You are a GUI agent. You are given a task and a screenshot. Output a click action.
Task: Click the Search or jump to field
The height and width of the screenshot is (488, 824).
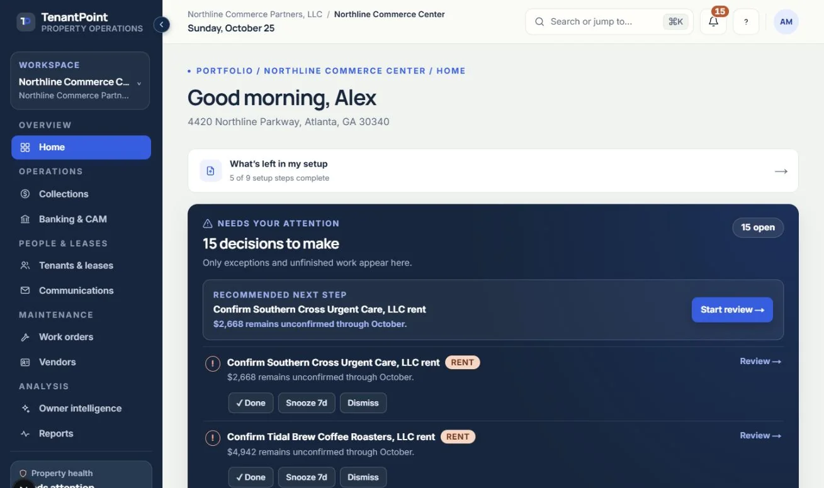[x=609, y=21]
